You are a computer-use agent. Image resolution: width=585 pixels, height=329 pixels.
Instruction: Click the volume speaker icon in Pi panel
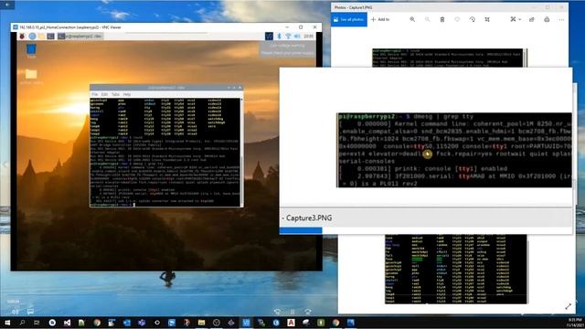click(297, 37)
